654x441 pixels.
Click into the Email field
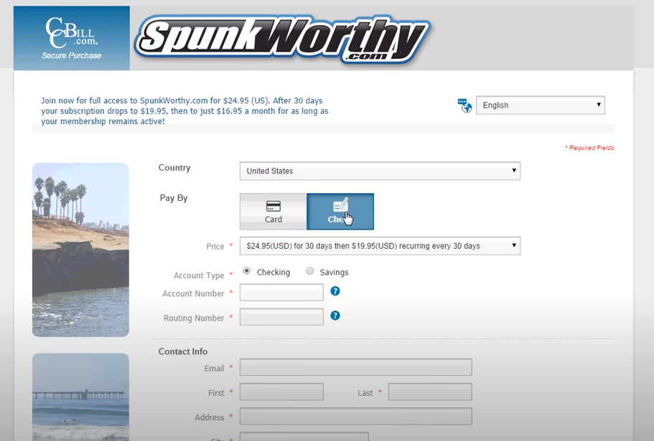tap(356, 367)
